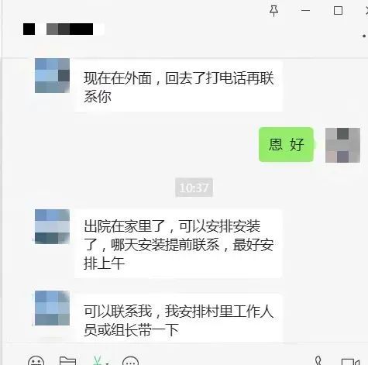Open the chat info more-options dots
Image resolution: width=368 pixels, height=365 pixels.
tap(364, 36)
